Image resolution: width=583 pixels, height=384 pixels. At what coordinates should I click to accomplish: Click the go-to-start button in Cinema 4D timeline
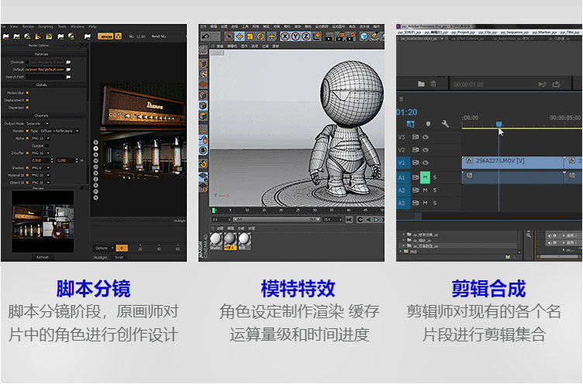tap(349, 220)
